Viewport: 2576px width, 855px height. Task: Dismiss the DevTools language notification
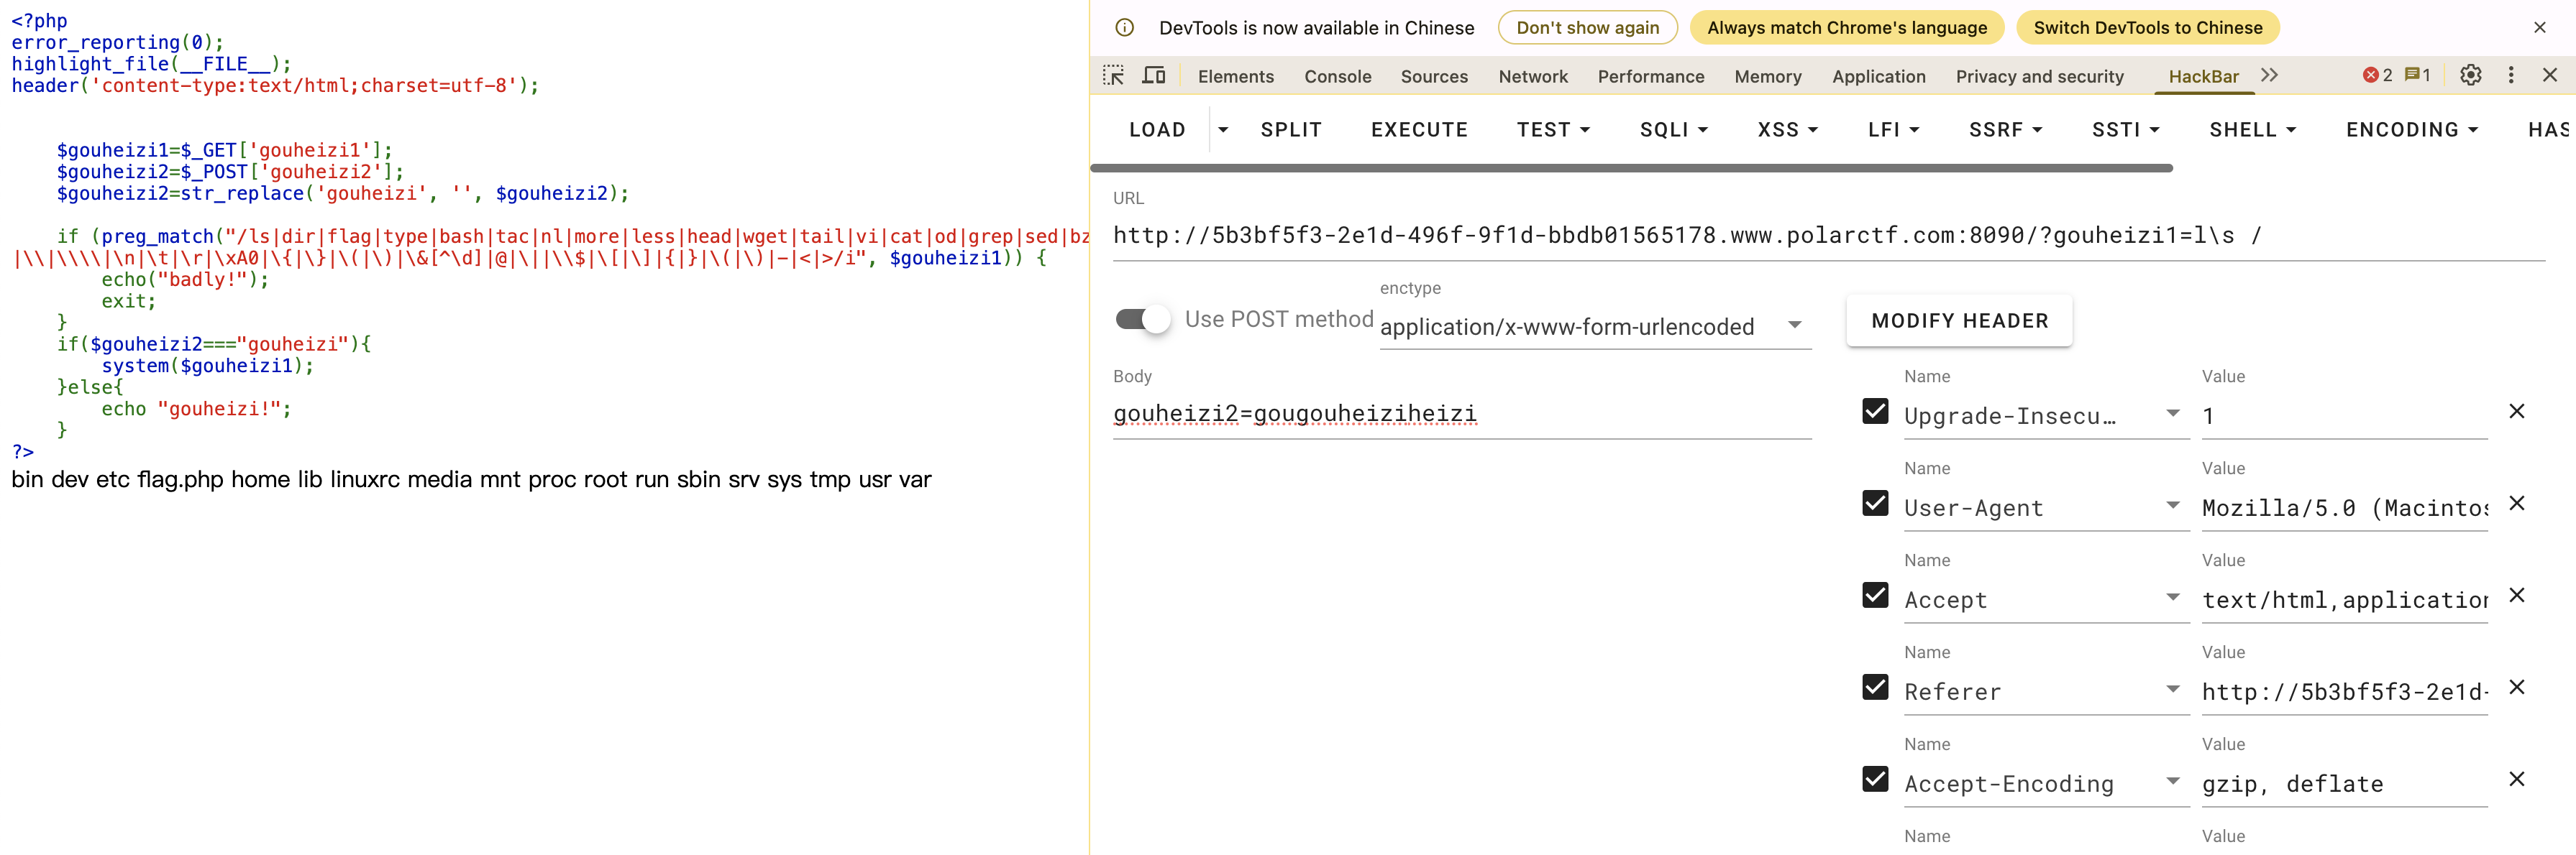pos(2539,28)
